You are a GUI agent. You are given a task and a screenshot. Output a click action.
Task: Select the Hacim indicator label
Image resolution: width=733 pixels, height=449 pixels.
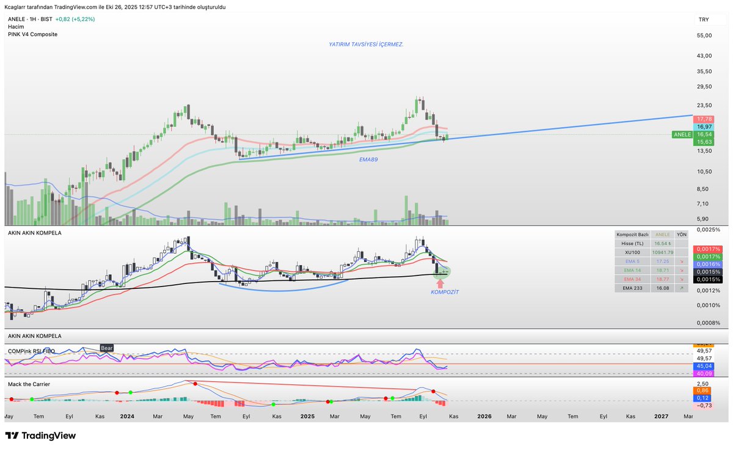click(x=16, y=27)
